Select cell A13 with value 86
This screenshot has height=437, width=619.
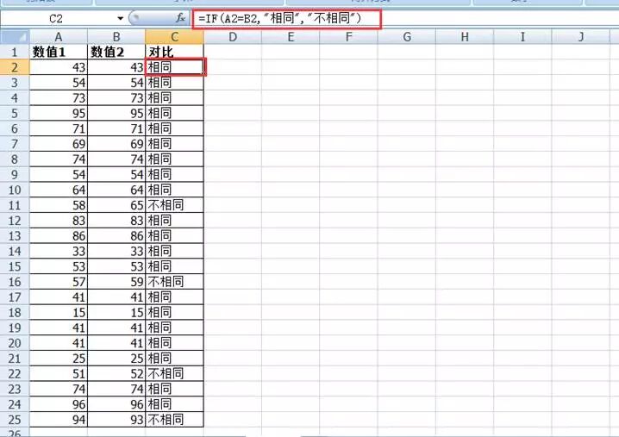pyautogui.click(x=59, y=235)
